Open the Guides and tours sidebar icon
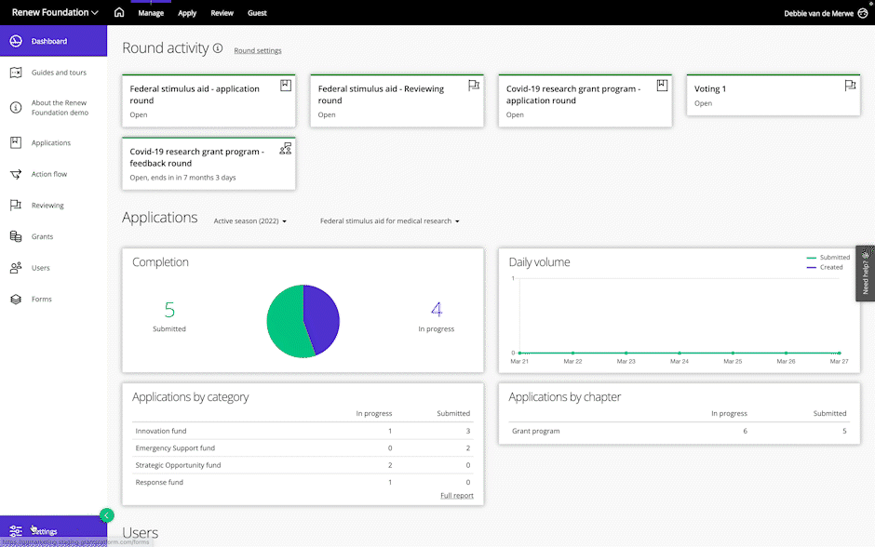 coord(16,73)
